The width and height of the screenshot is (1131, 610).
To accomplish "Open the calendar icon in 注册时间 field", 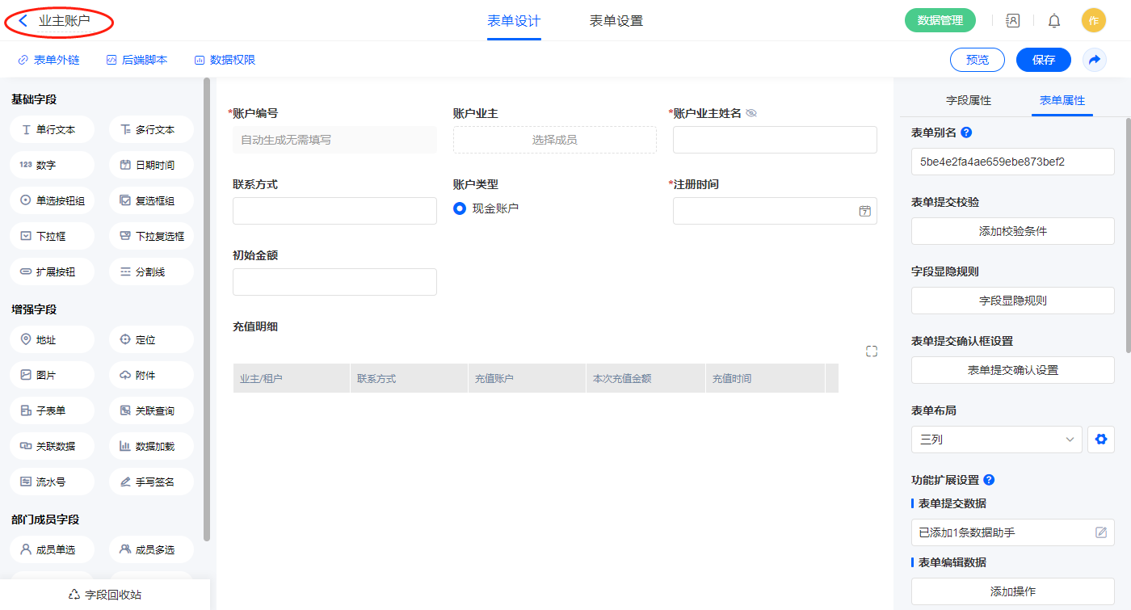I will pyautogui.click(x=864, y=211).
